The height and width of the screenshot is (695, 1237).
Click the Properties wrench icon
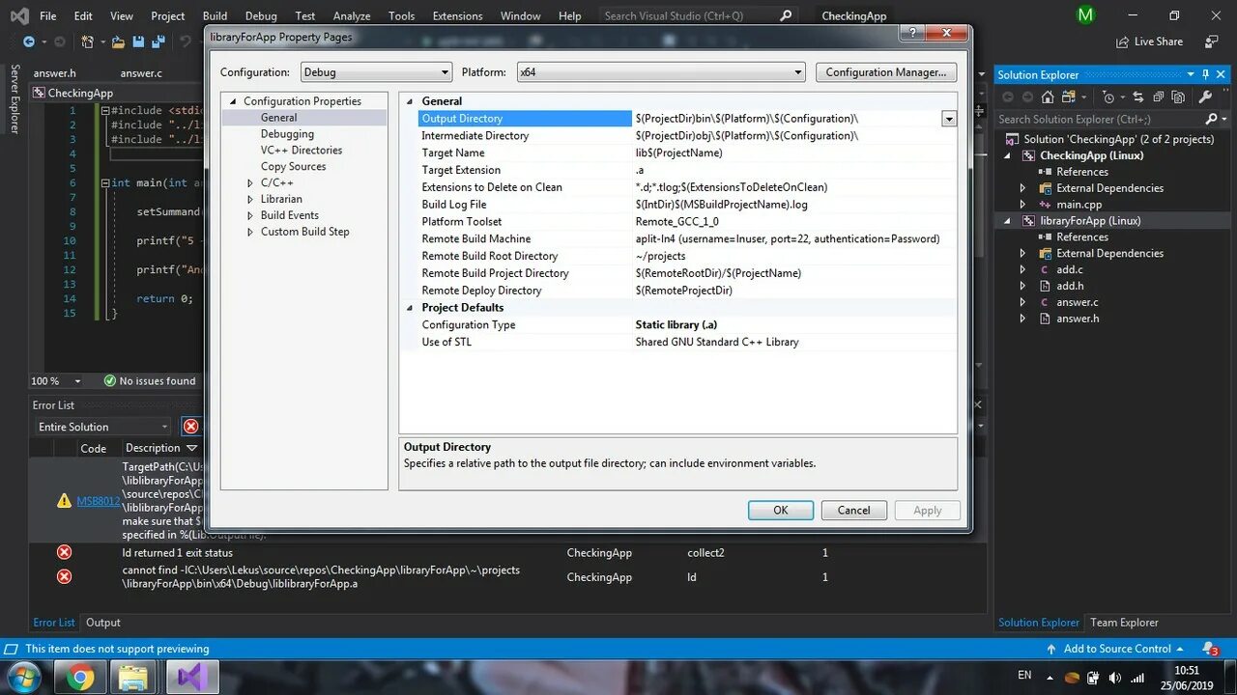click(1205, 97)
